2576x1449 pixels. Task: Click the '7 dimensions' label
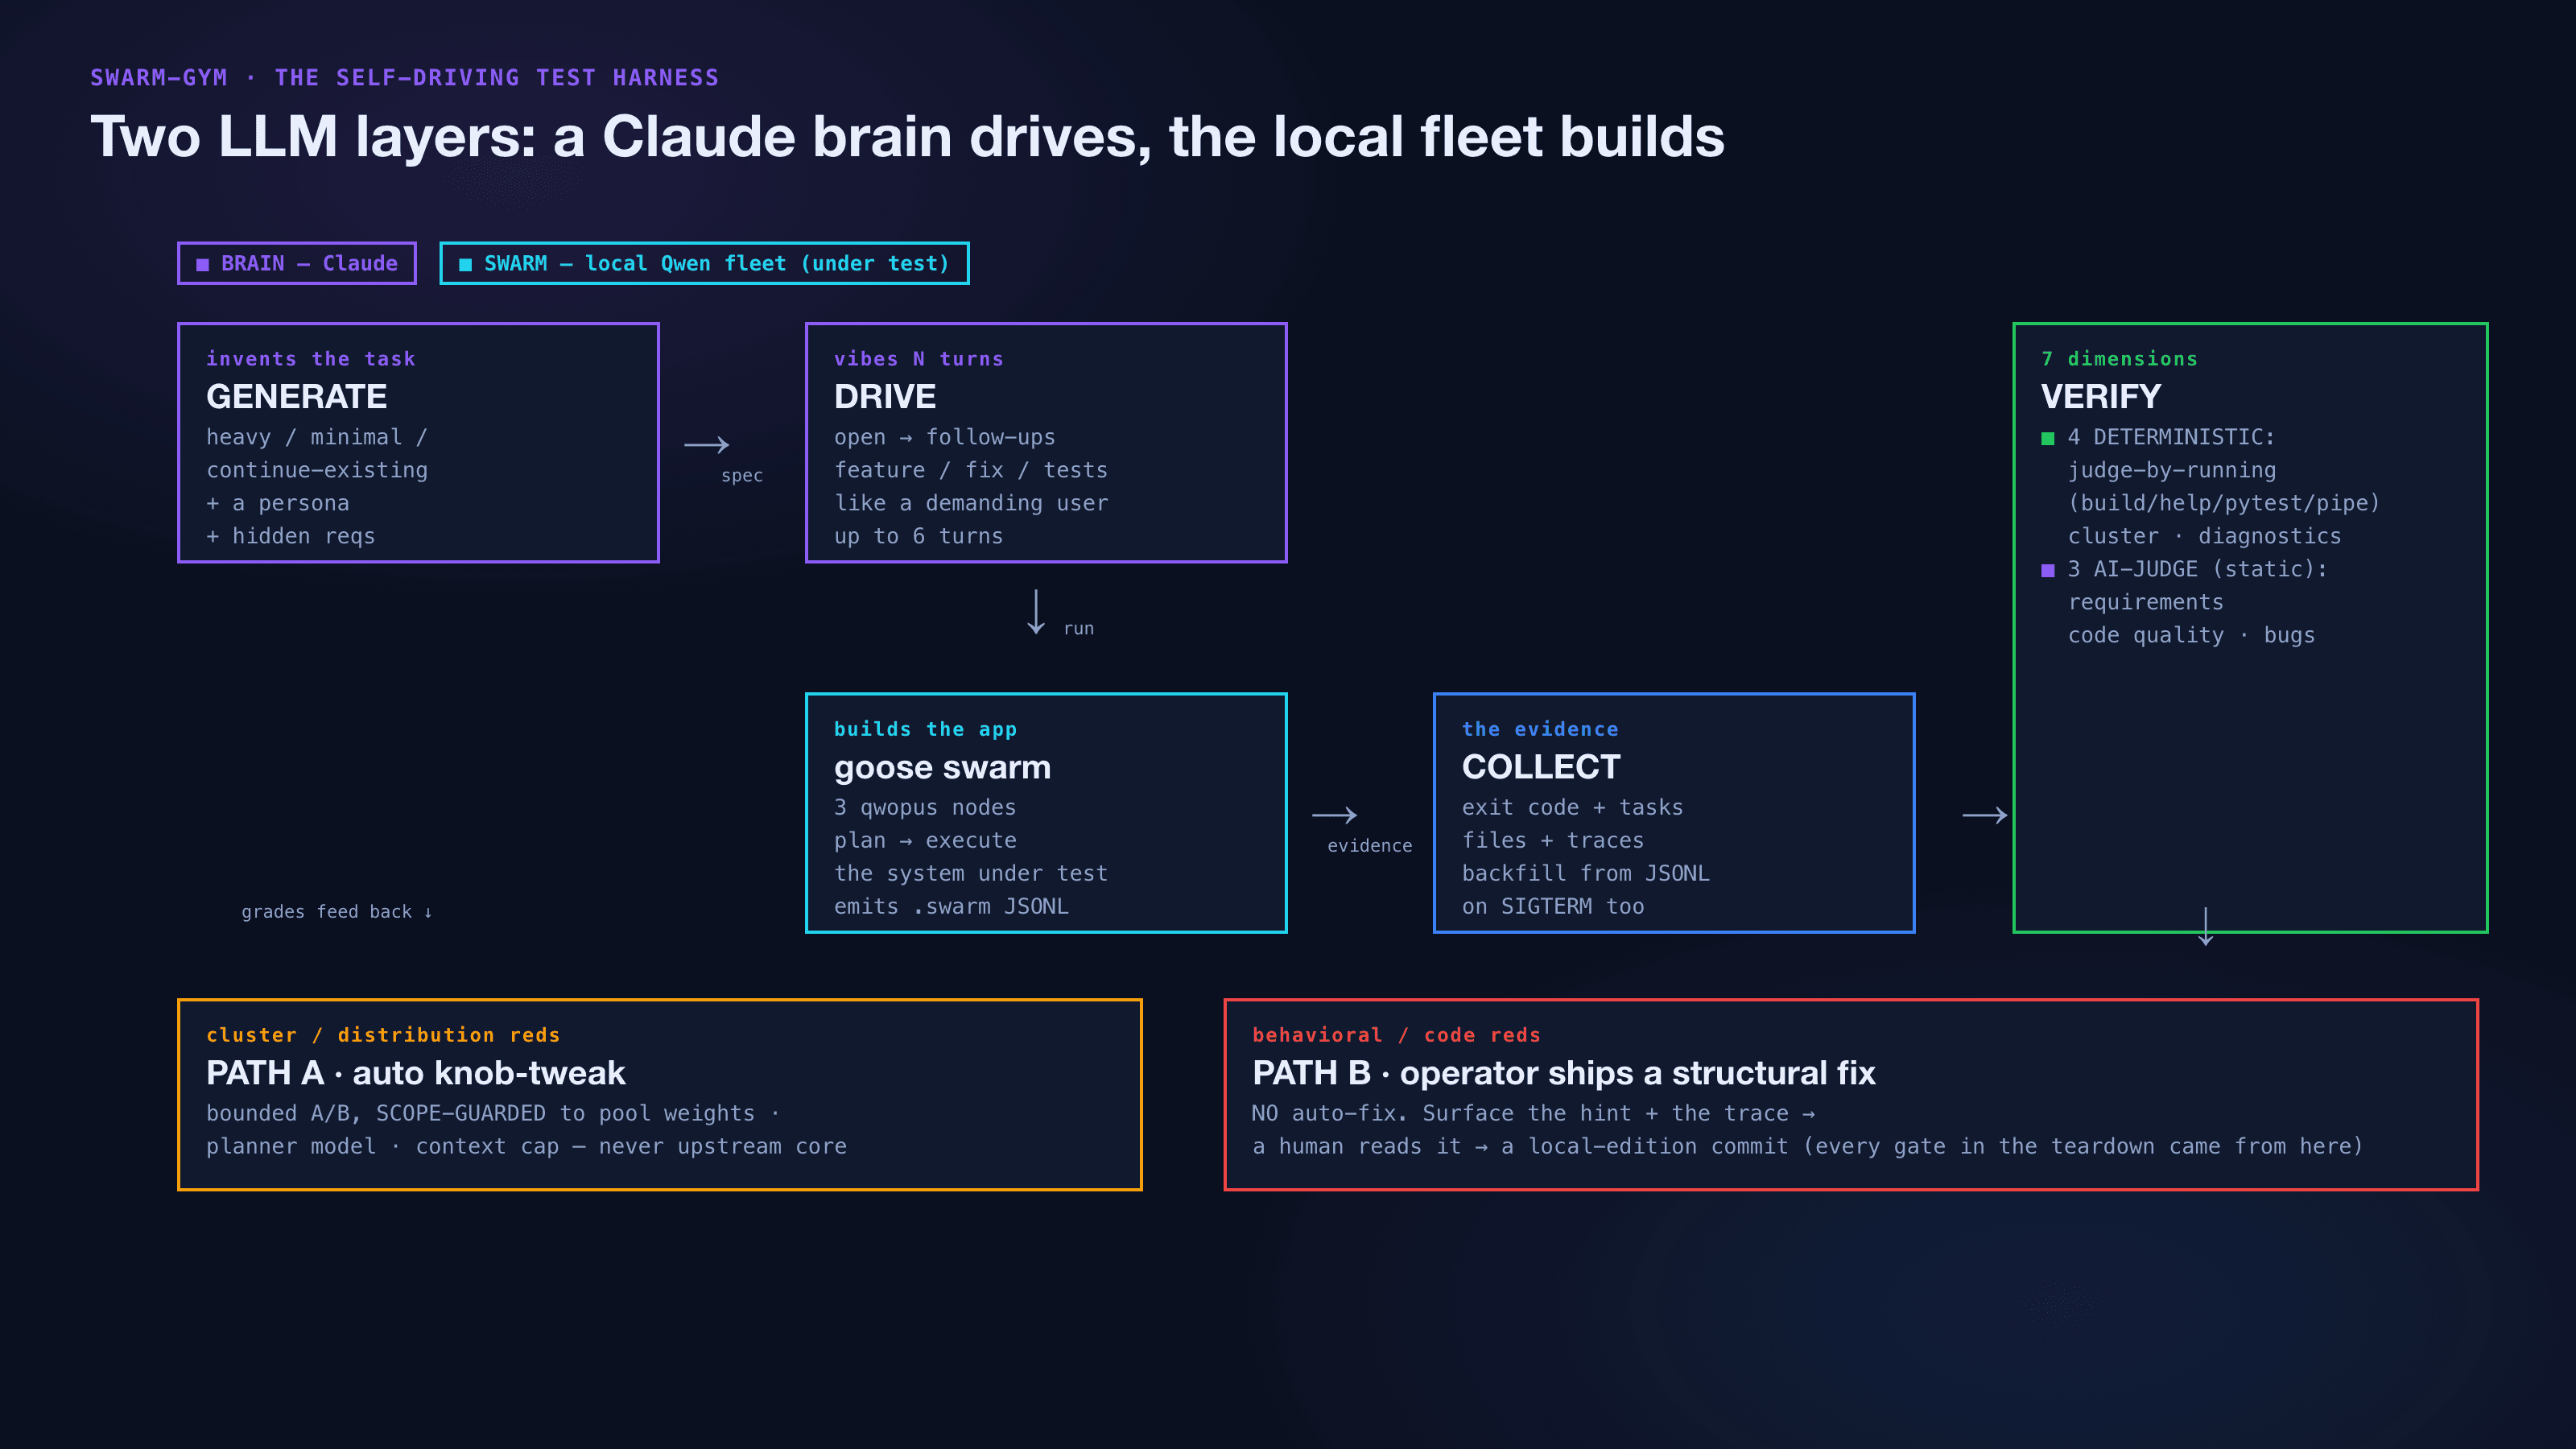click(x=2119, y=359)
